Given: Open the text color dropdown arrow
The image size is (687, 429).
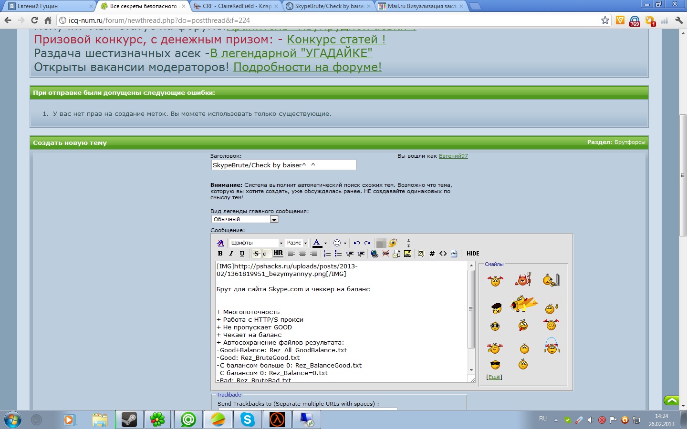Looking at the screenshot, I should click(326, 243).
